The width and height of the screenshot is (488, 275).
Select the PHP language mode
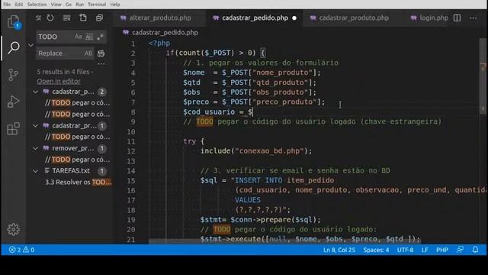[x=442, y=250]
